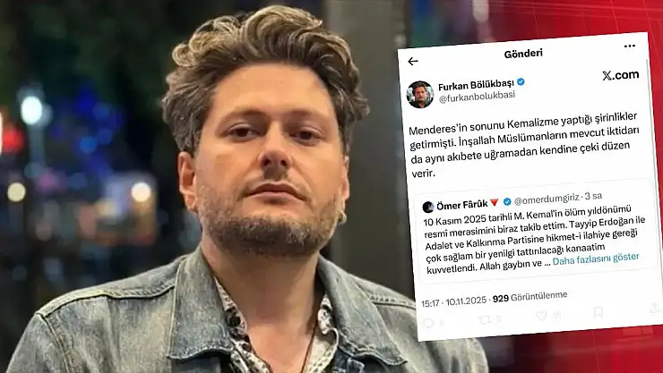The image size is (663, 373).
Task: Like the post via heart icon
Action: tap(541, 316)
